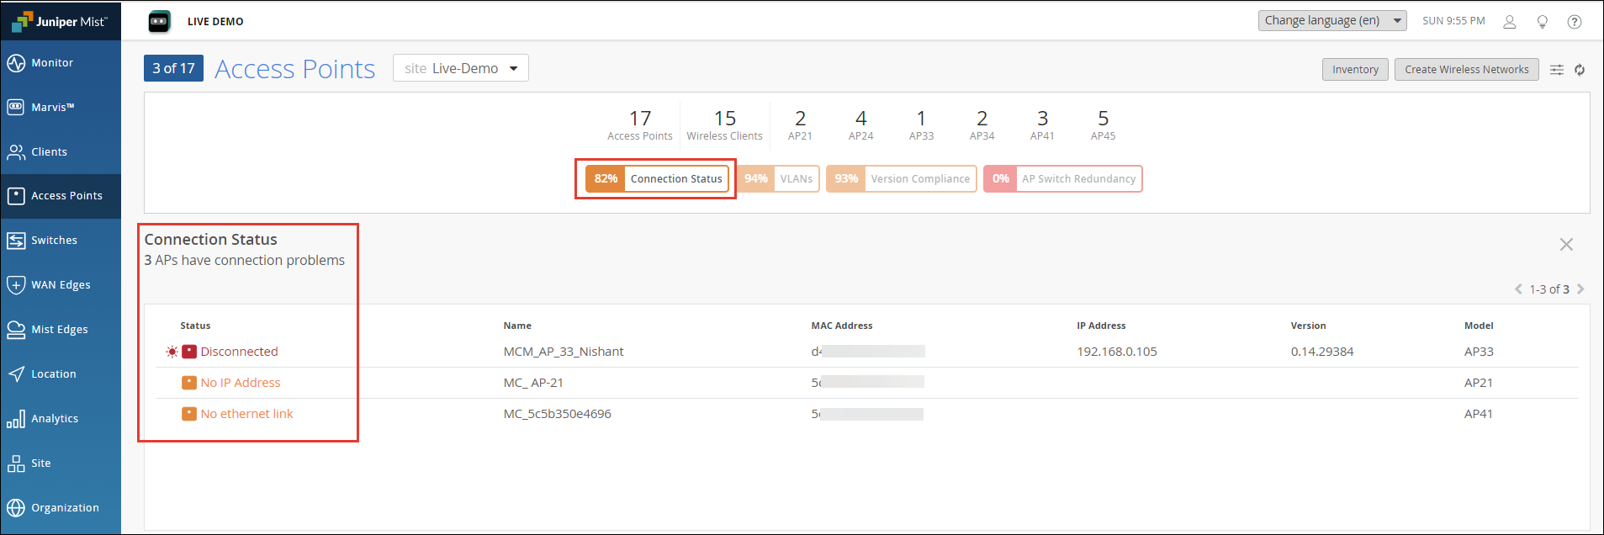Open the Monitor section in sidebar
The width and height of the screenshot is (1604, 535).
pos(52,63)
